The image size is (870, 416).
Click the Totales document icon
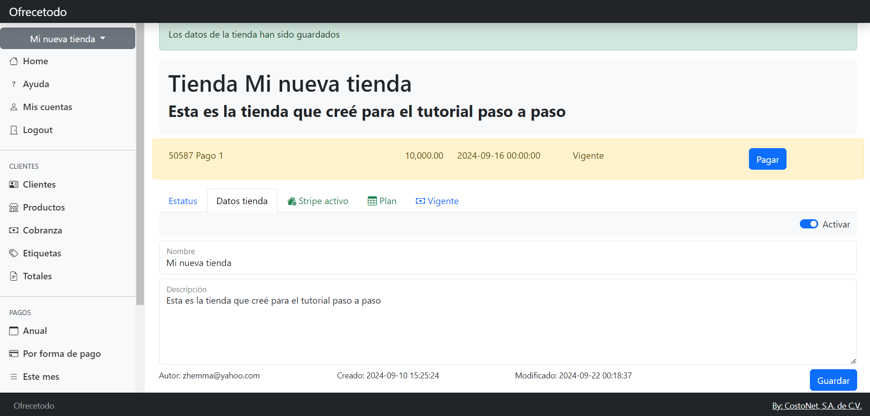point(14,276)
